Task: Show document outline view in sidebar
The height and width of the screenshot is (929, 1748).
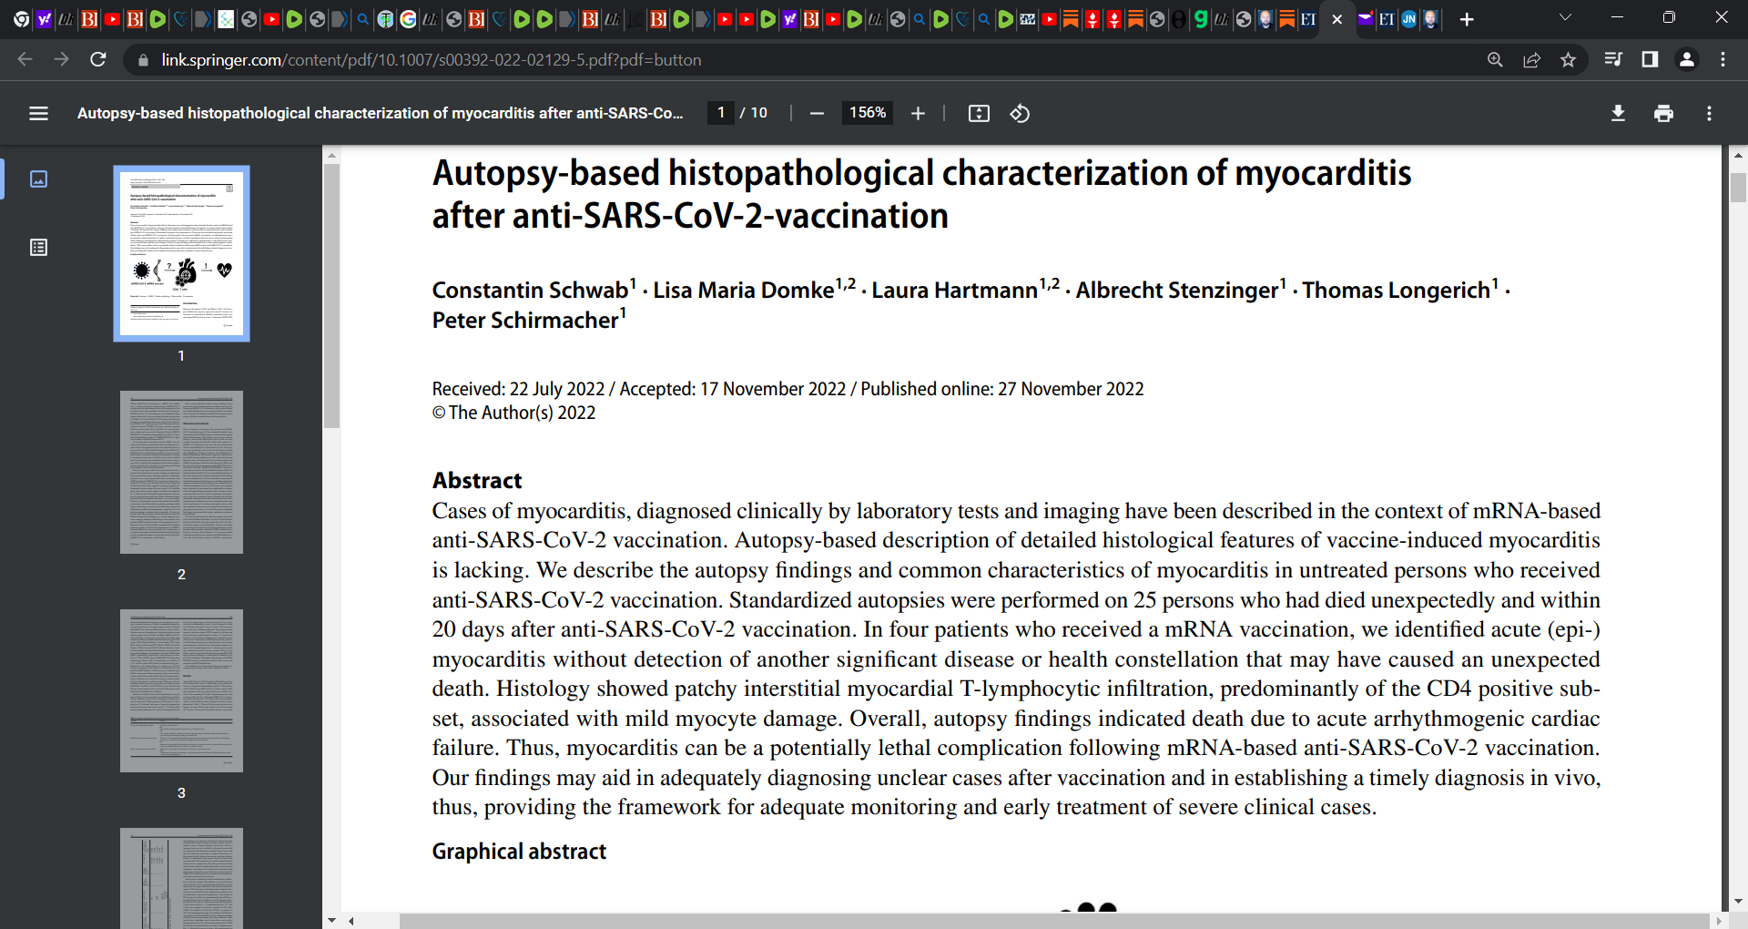Action: click(38, 247)
